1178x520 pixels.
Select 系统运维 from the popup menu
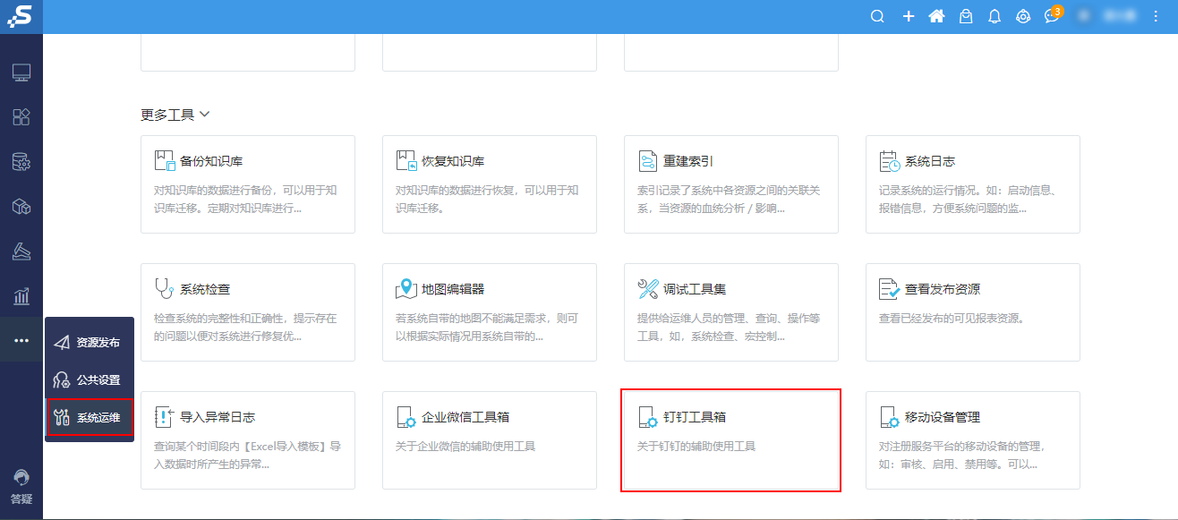[x=90, y=417]
